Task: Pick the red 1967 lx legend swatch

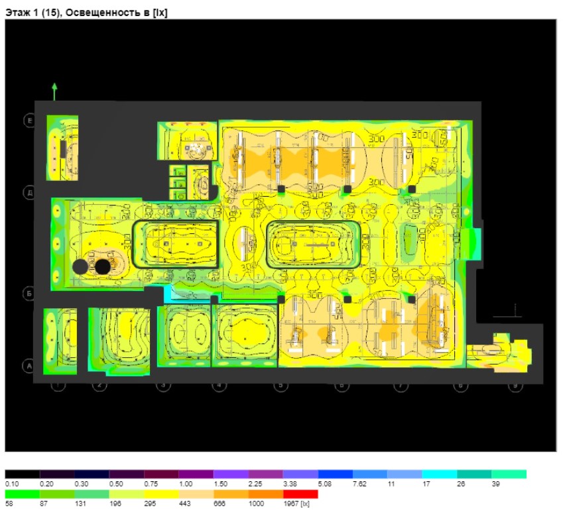Action: [x=300, y=494]
